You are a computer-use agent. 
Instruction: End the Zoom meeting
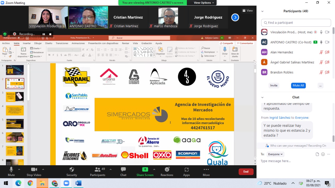point(246,172)
